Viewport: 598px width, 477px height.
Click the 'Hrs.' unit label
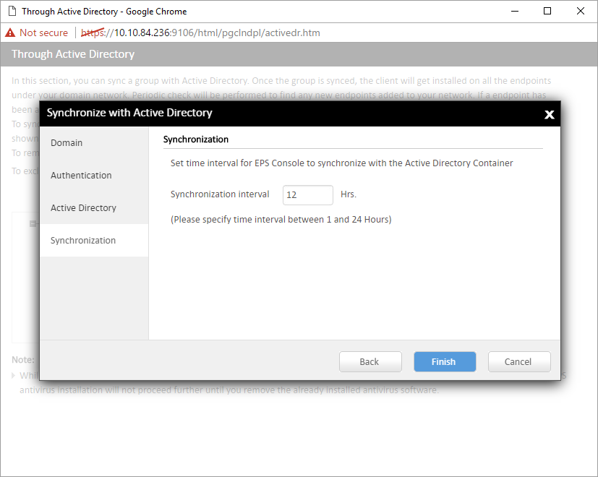[349, 194]
